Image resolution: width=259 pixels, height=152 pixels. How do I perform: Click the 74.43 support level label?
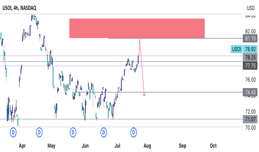tap(250, 92)
